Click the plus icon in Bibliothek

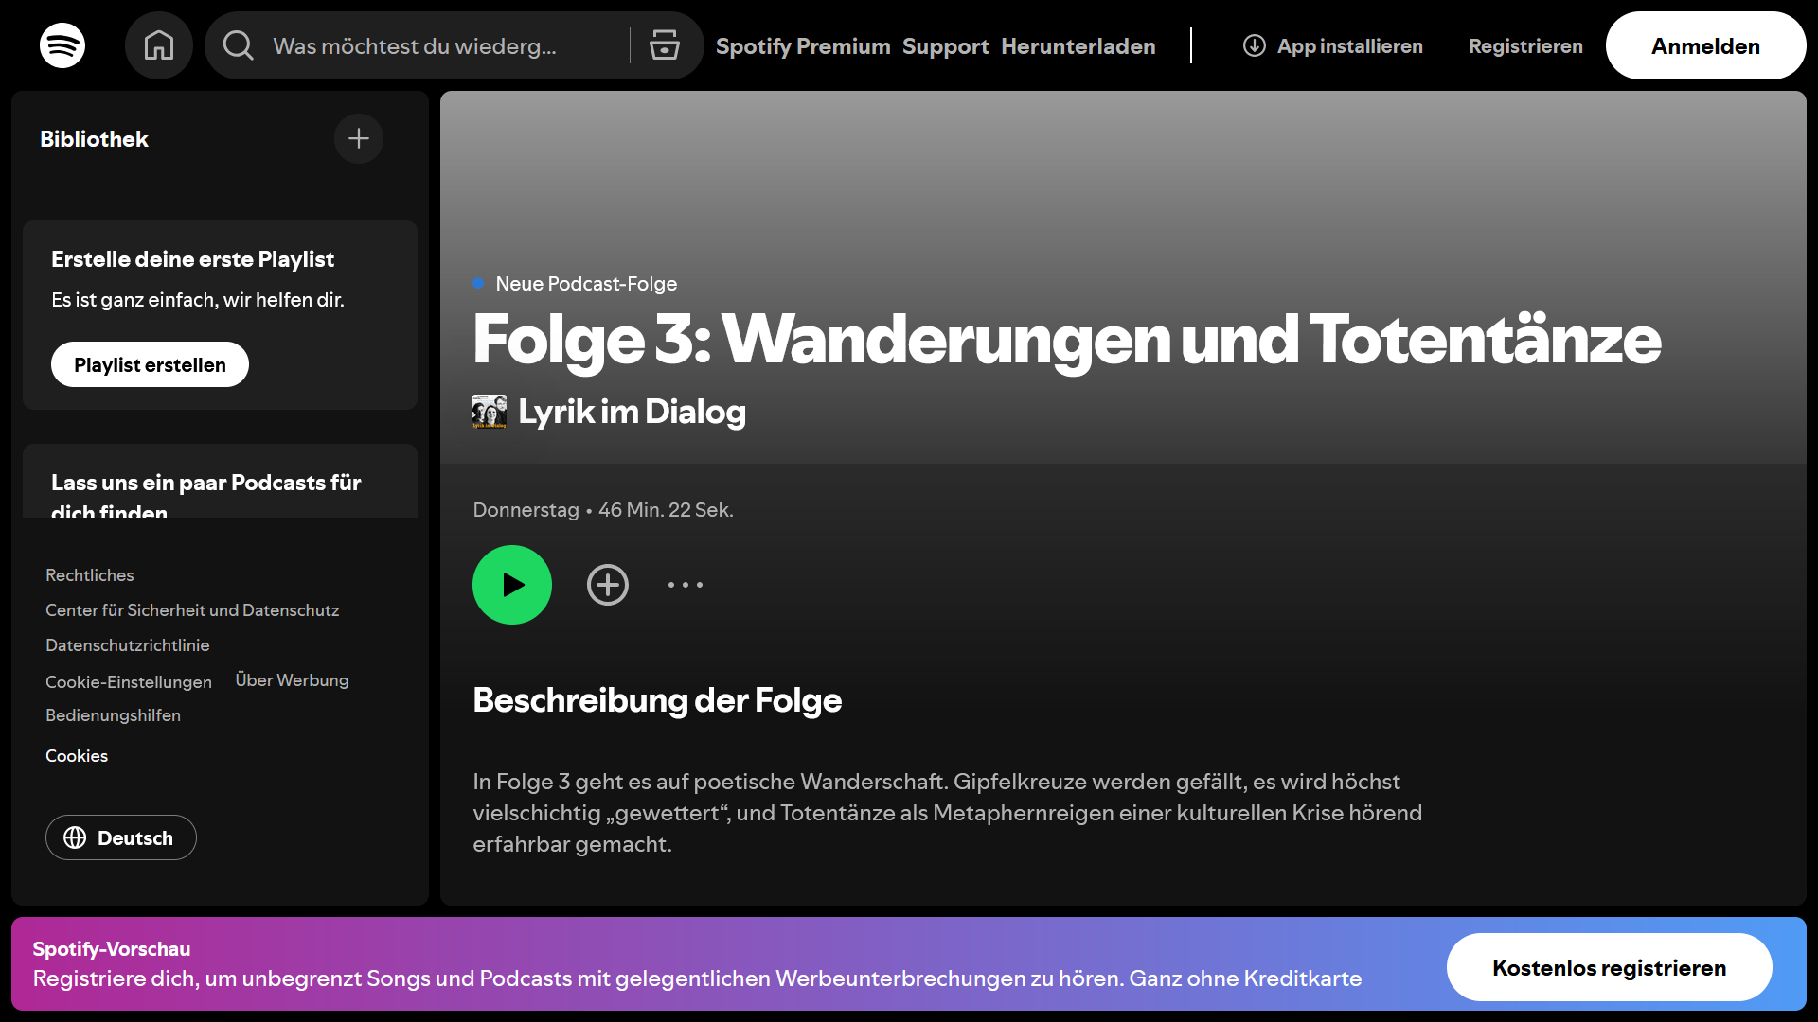(x=359, y=139)
